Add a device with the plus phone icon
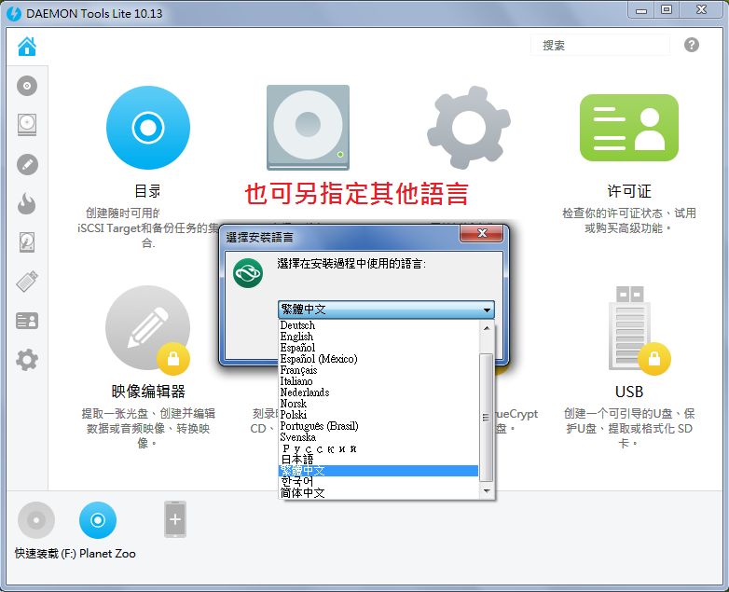The height and width of the screenshot is (592, 729). (x=175, y=519)
